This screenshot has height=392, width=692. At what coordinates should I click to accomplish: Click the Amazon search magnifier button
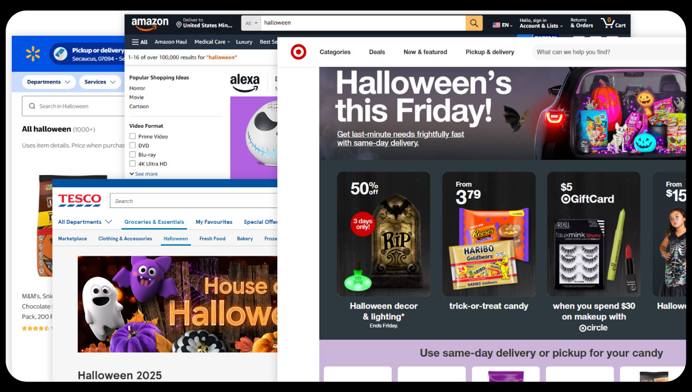coord(473,23)
